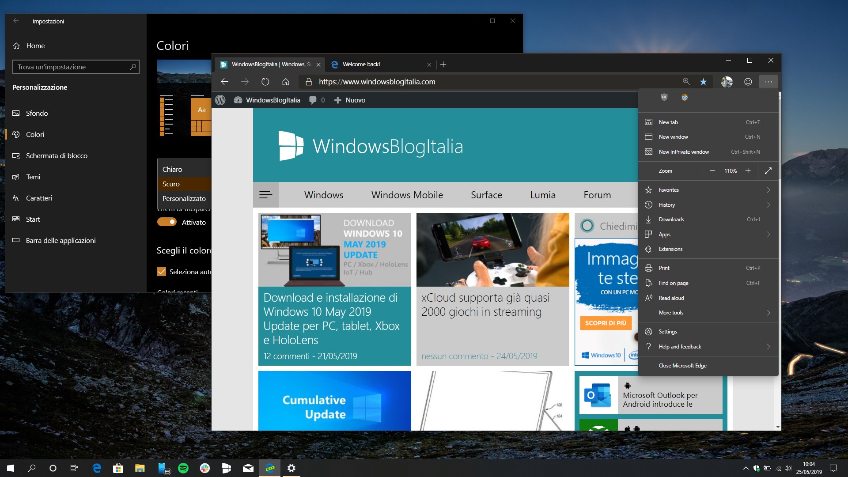Toggle the transparency effects switch Attivato

167,222
